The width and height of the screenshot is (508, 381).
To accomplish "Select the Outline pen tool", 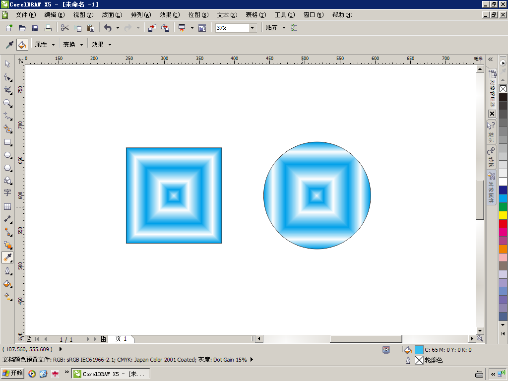I will [x=7, y=271].
